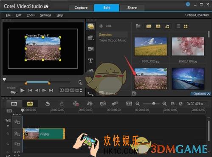Click Browse at library bottom

coord(108,93)
